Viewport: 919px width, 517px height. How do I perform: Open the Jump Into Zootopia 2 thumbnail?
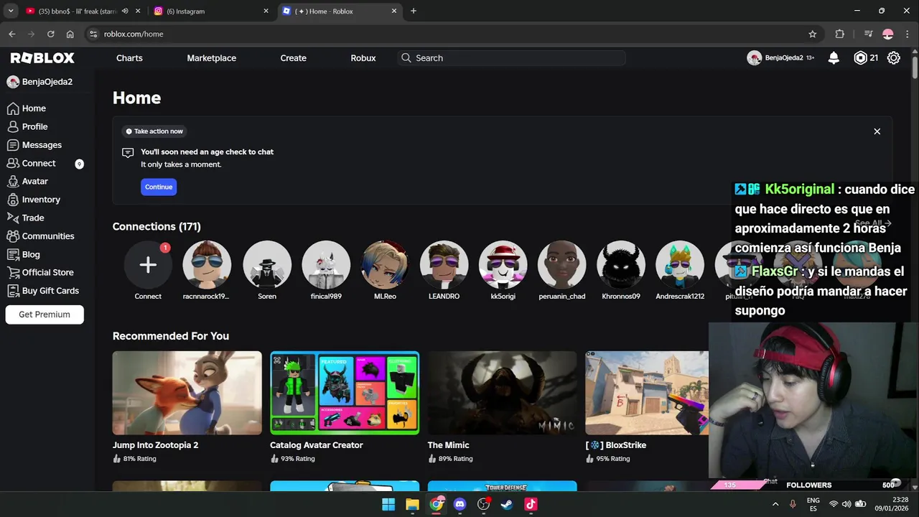[x=187, y=393]
